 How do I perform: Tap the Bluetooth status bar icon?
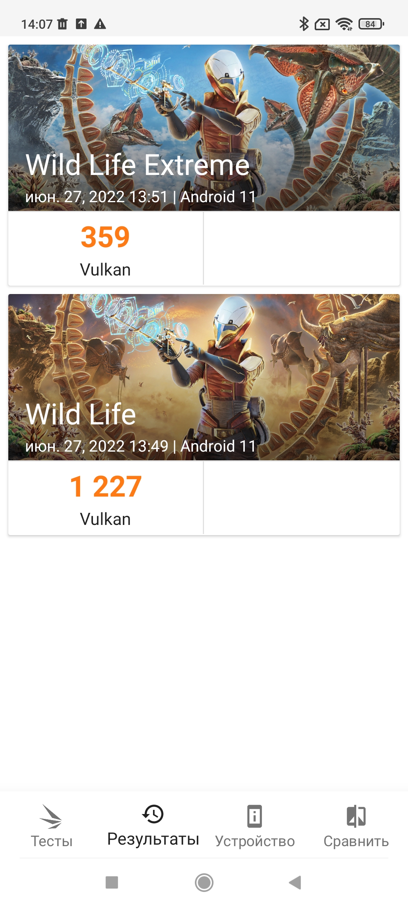(304, 24)
